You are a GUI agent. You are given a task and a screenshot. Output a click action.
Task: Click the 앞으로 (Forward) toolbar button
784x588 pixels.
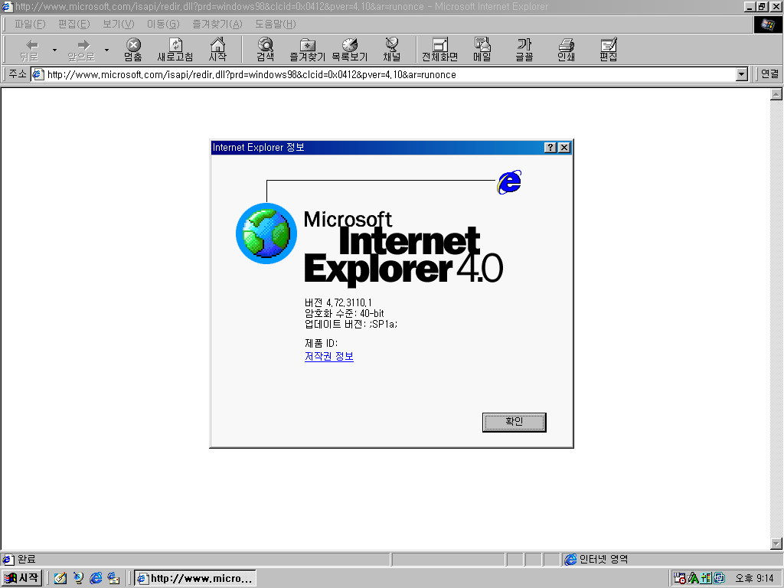81,50
